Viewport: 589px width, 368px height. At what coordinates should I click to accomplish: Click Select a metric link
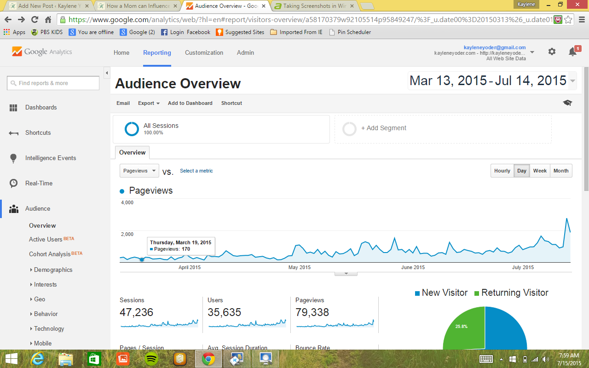point(196,171)
